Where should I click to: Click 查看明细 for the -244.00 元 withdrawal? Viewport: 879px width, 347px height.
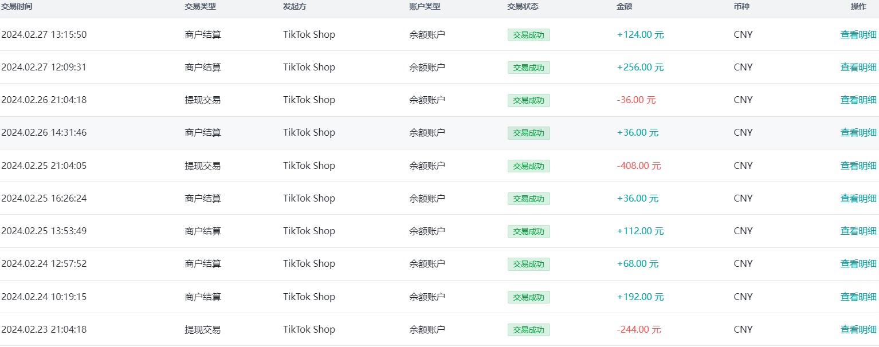[x=858, y=329]
